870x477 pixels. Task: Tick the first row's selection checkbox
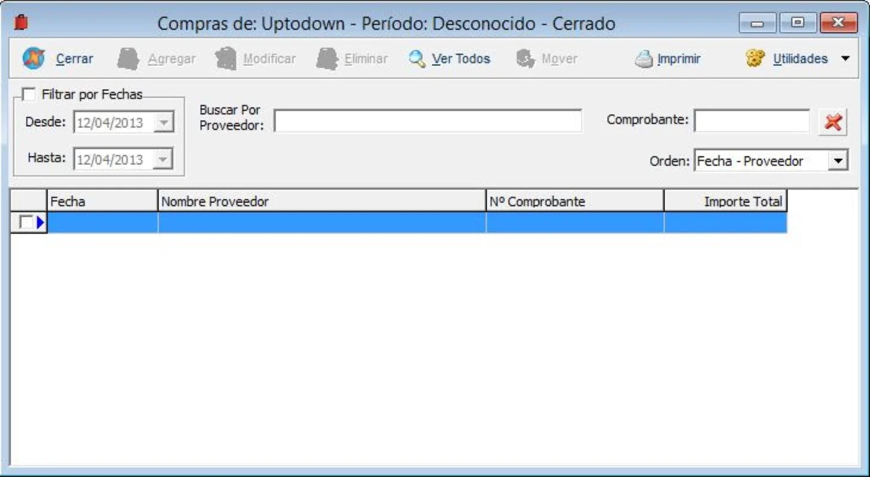pyautogui.click(x=26, y=222)
